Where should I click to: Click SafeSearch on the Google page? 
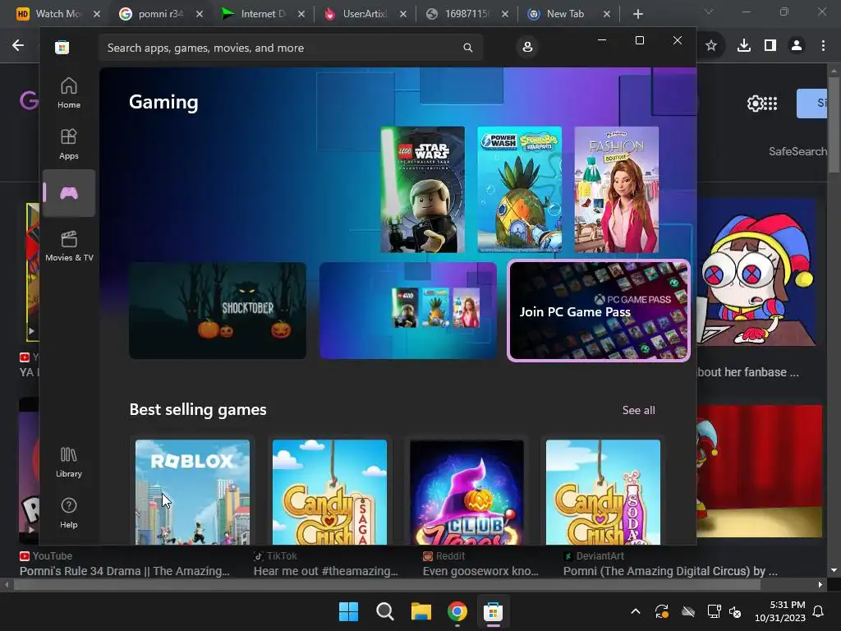797,151
